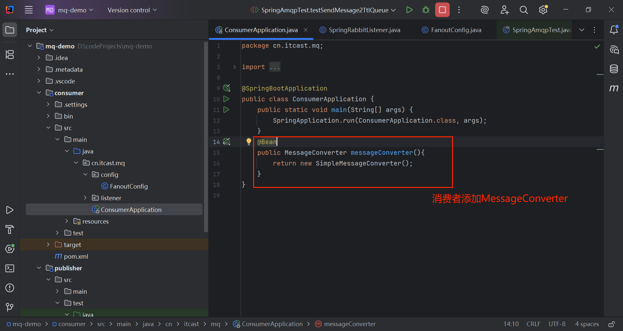Click the folded import ellipsis placeholder
This screenshot has height=331, width=623.
pos(275,67)
